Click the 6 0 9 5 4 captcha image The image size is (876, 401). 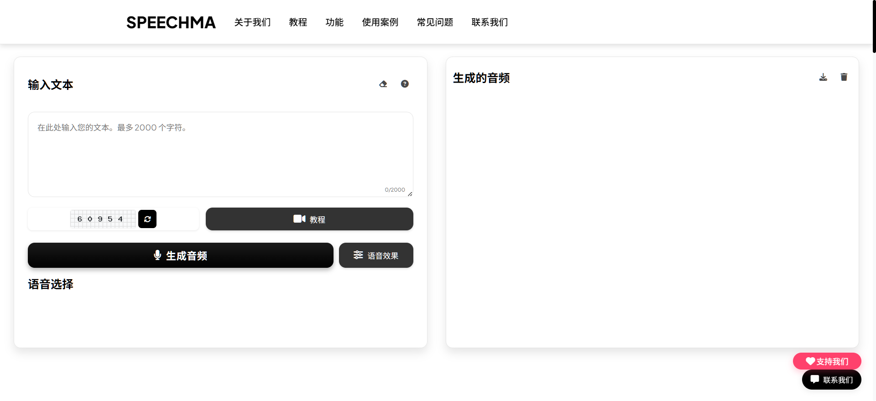coord(103,219)
